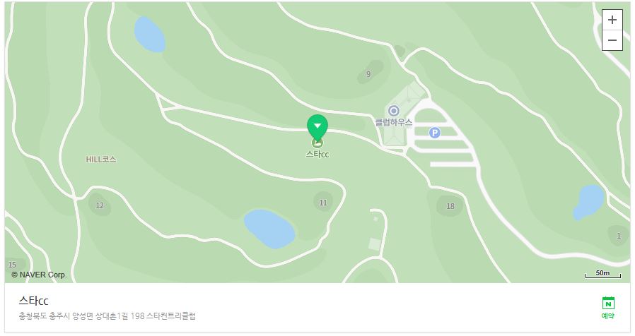Select hole 11 marker on map
635x336 pixels.
pyautogui.click(x=323, y=203)
